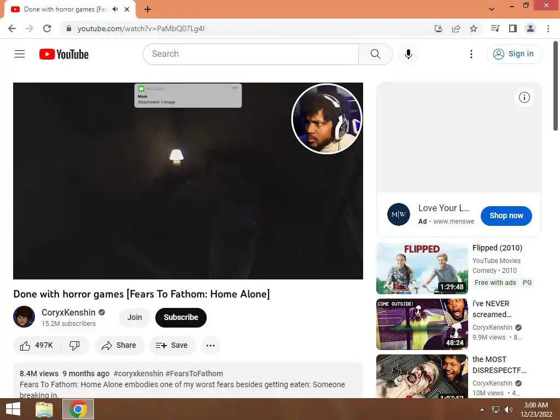This screenshot has height=420, width=560.
Task: Close the YouTube browser tab
Action: [127, 9]
